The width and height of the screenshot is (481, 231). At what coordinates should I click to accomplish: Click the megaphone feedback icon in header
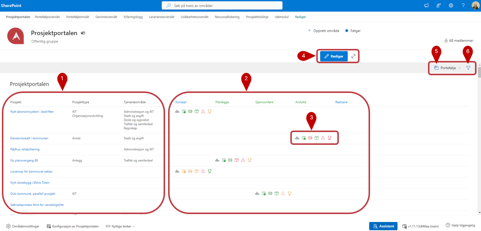pyautogui.click(x=426, y=6)
